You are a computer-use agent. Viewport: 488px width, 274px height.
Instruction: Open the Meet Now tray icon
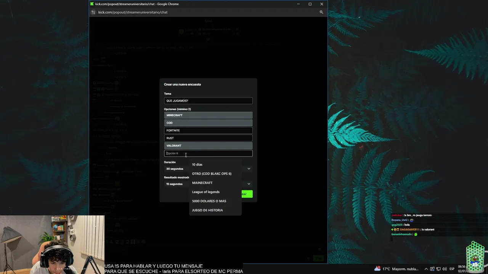[432, 269]
